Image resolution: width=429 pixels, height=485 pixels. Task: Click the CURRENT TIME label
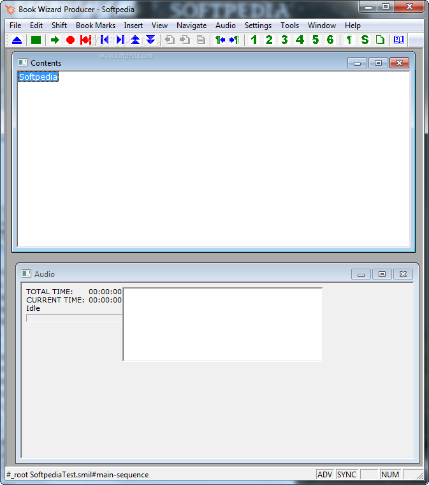pos(55,300)
